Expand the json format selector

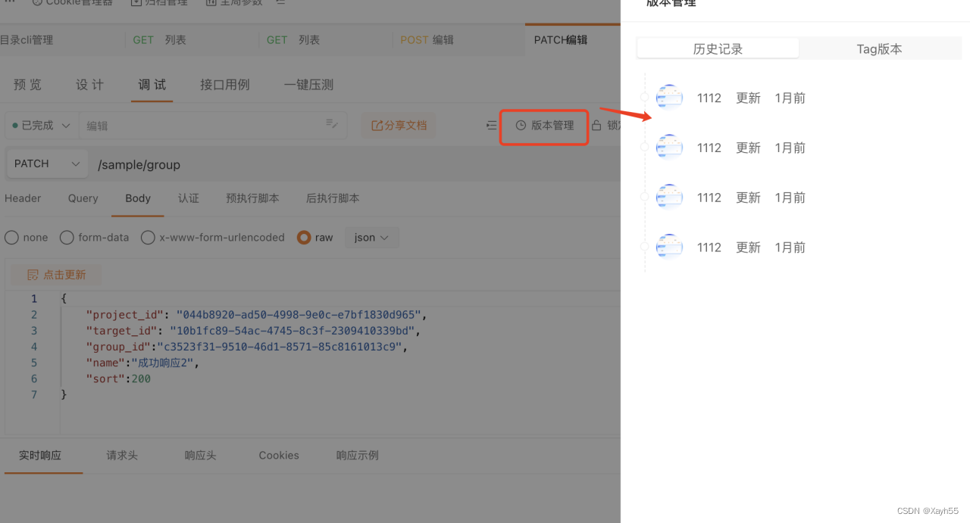click(371, 237)
